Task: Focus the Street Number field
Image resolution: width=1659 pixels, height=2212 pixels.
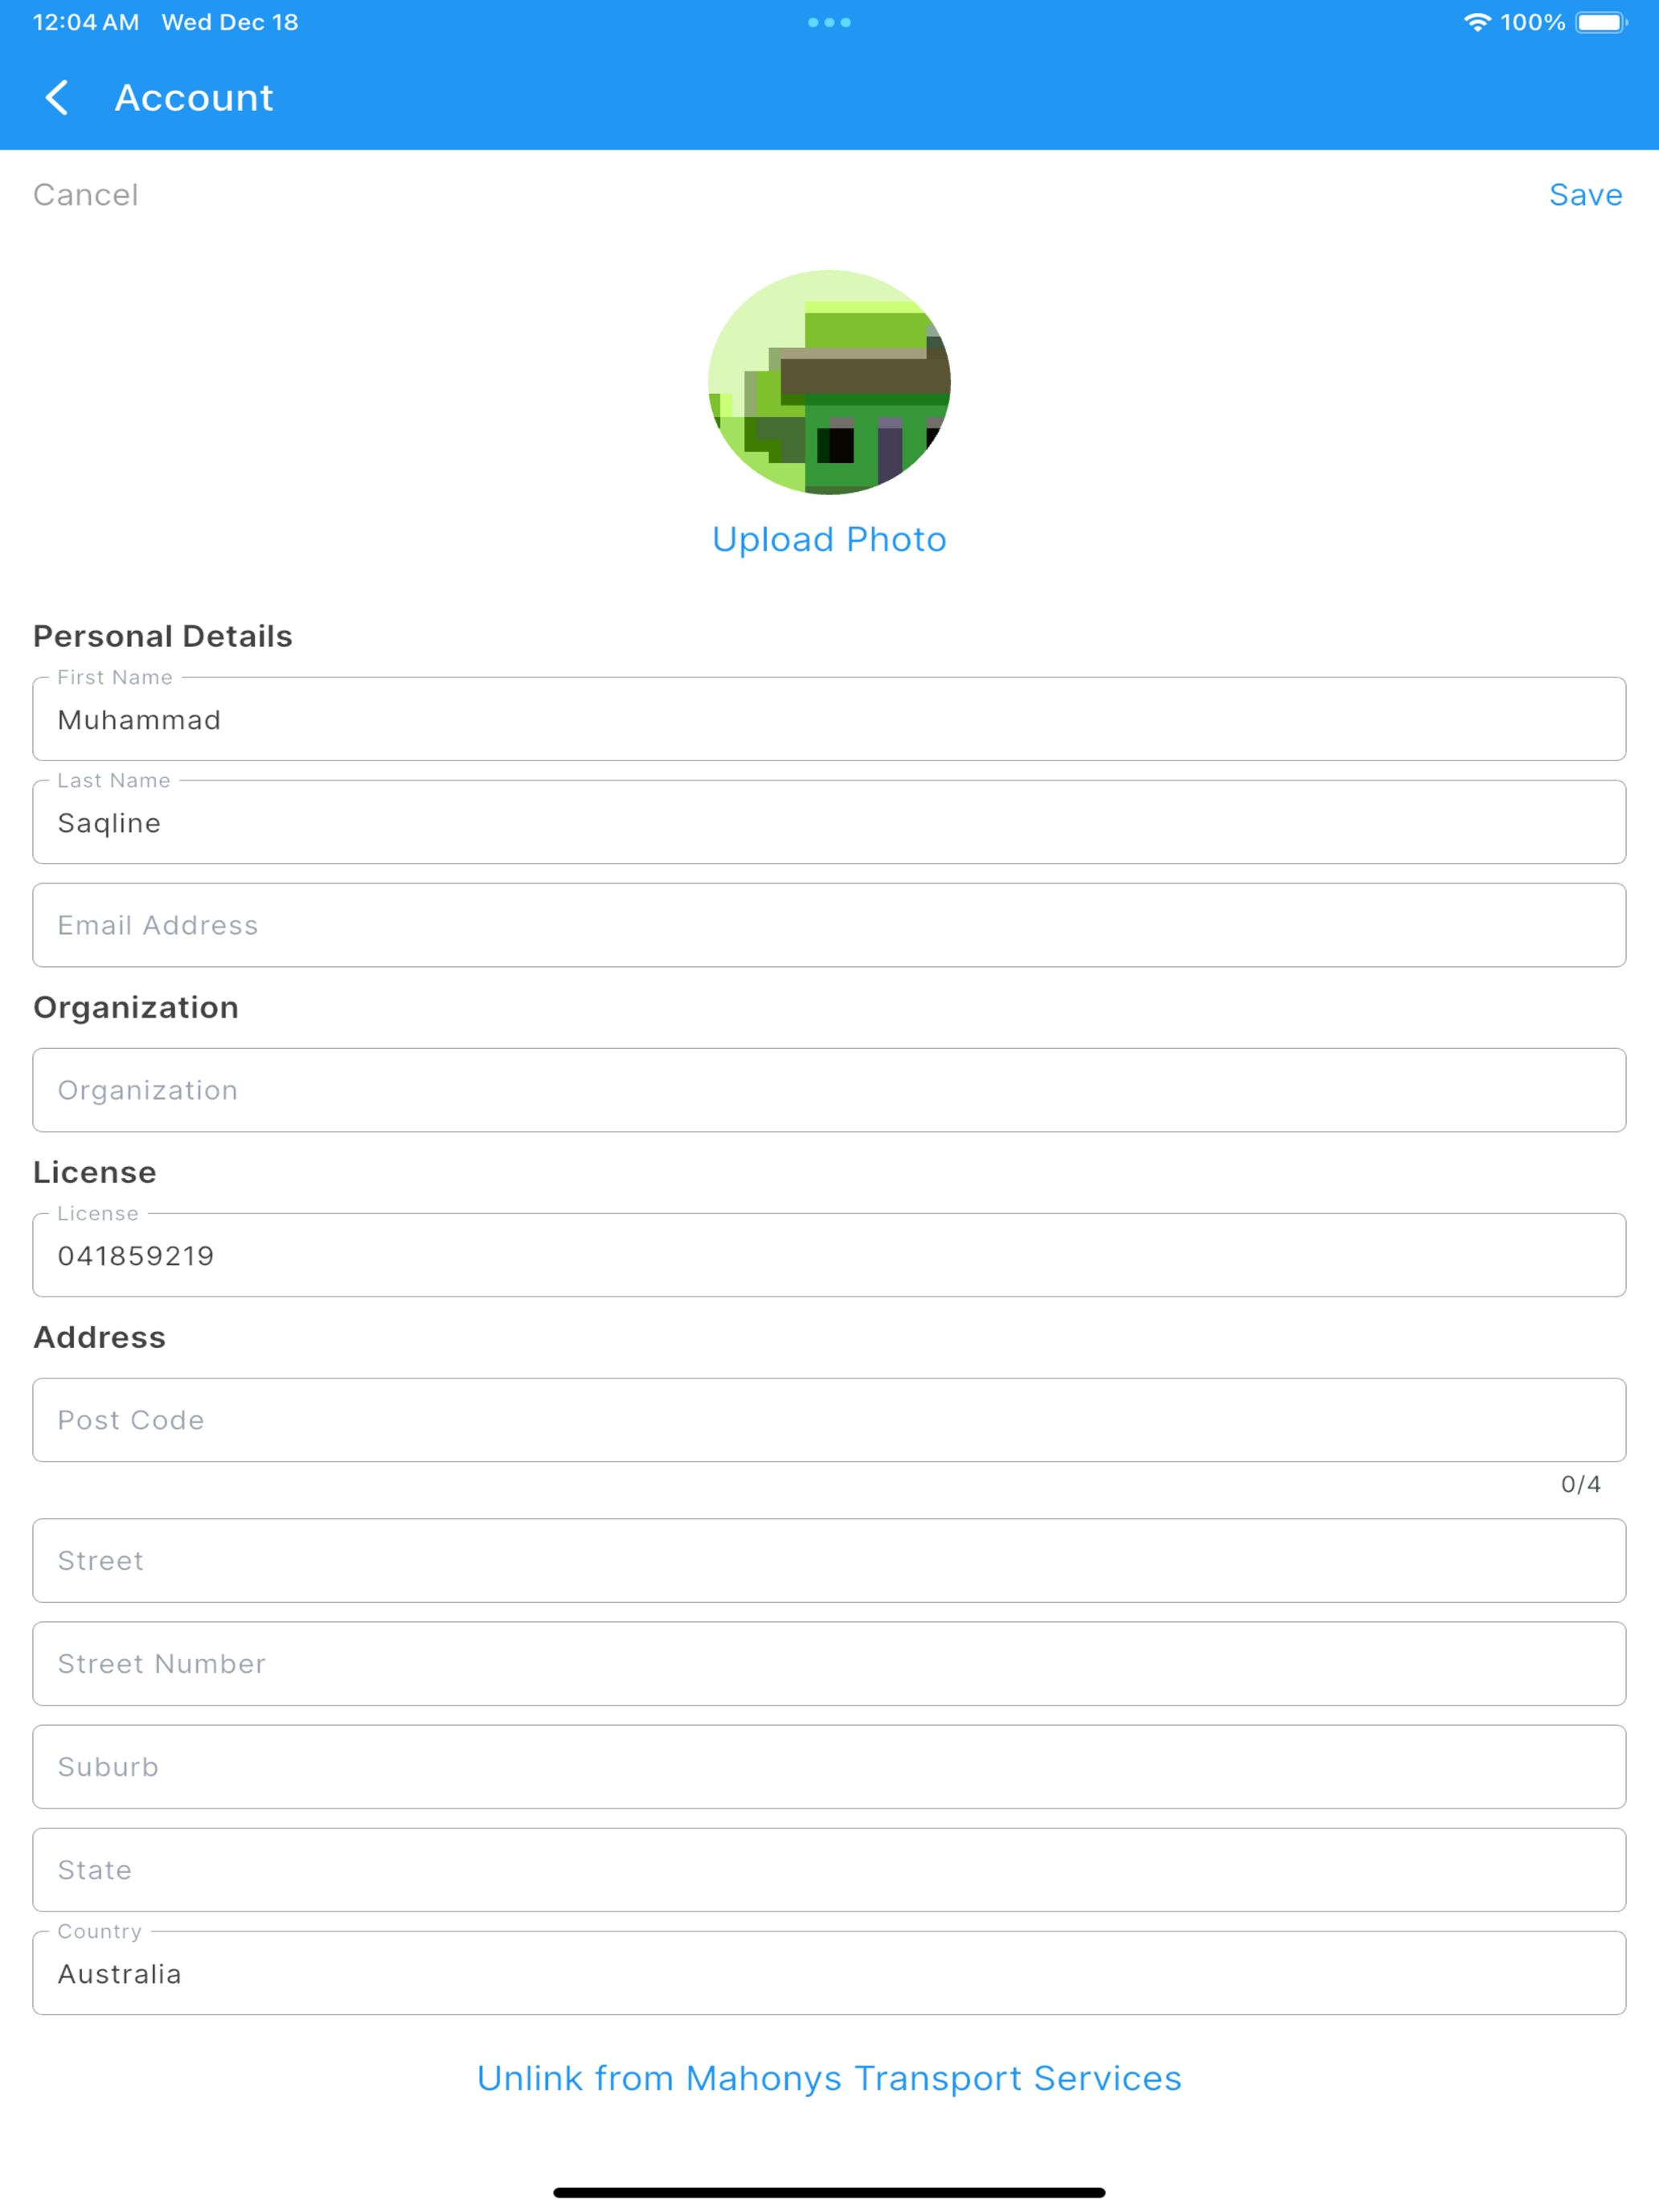Action: pyautogui.click(x=829, y=1663)
